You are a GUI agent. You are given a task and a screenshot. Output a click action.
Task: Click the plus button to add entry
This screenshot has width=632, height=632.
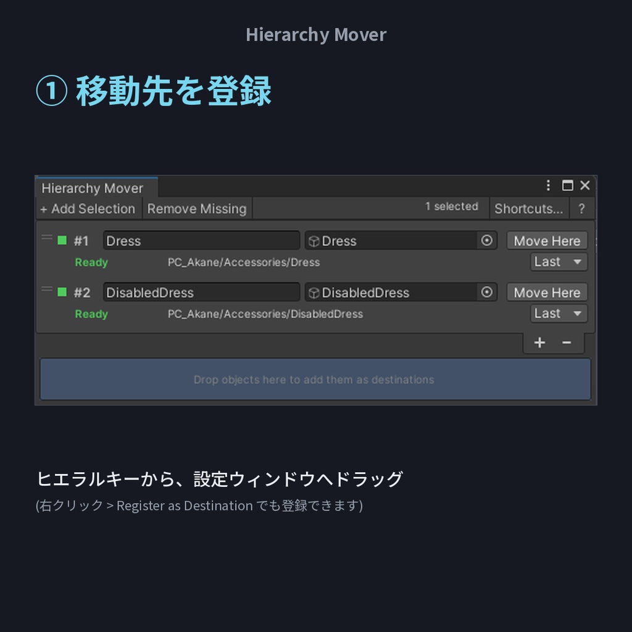[539, 343]
